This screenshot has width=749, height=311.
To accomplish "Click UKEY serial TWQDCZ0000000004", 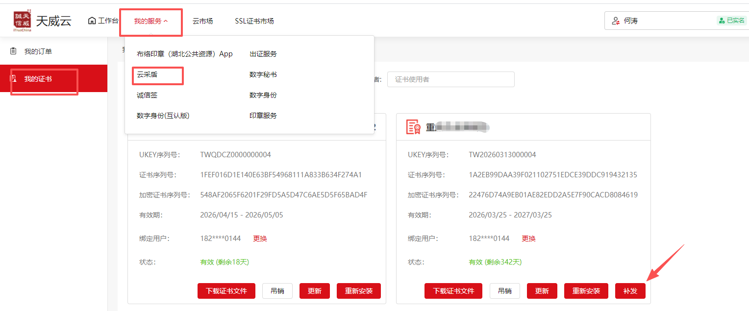I will pyautogui.click(x=235, y=155).
